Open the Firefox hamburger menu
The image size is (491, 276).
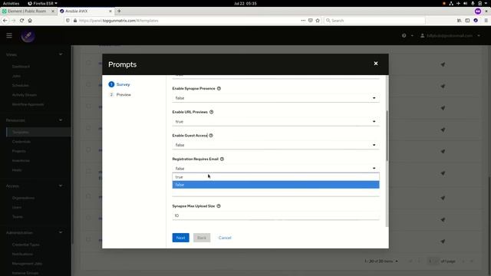486,21
